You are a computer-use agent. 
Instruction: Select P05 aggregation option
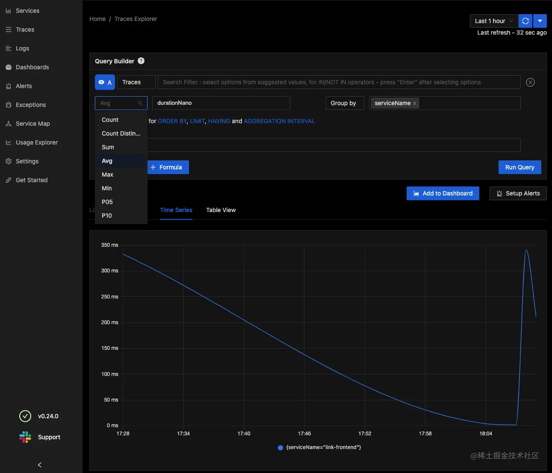(x=121, y=202)
